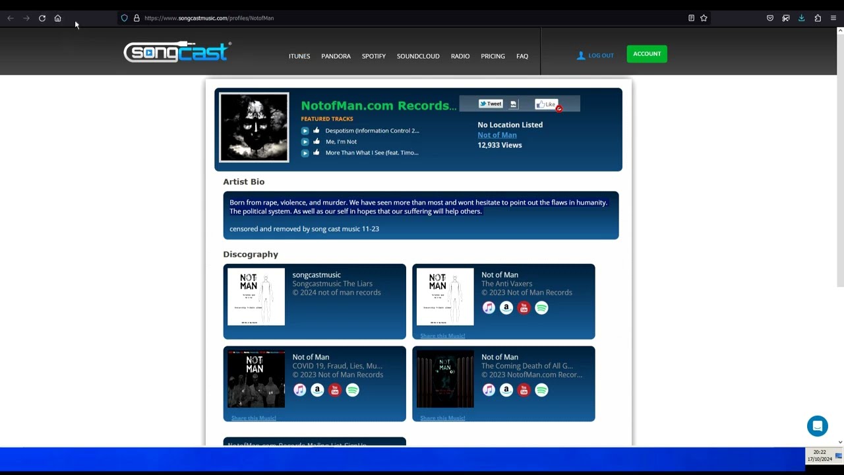The width and height of the screenshot is (844, 475).
Task: Click the taskbar clock showing 20:22
Action: (x=820, y=456)
